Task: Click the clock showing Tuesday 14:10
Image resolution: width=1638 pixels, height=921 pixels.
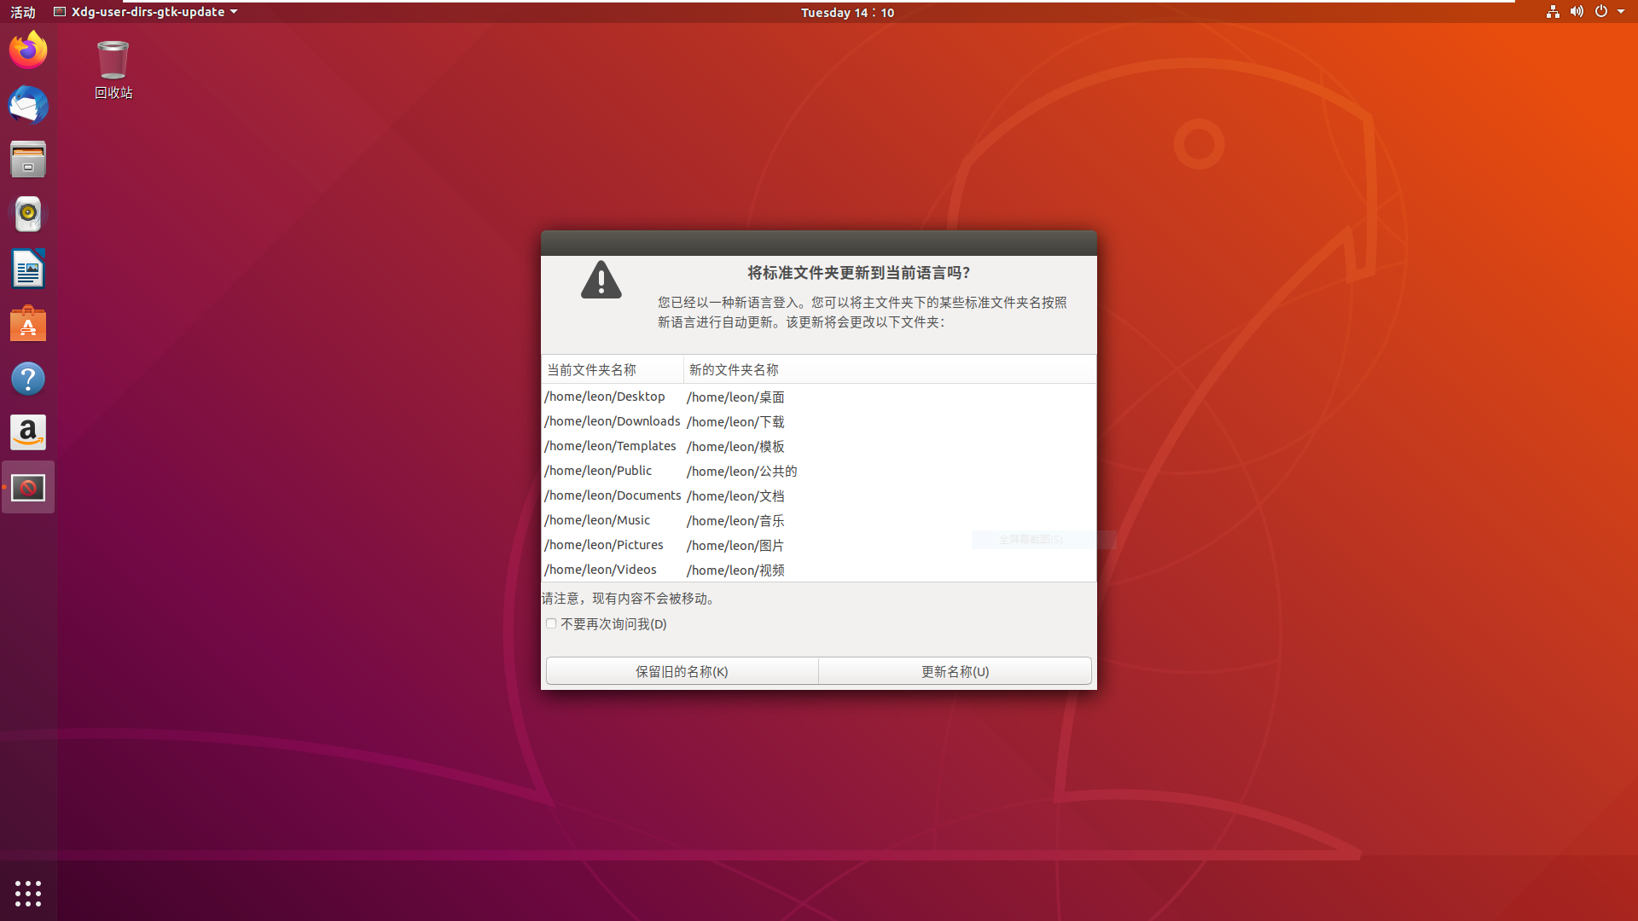Action: pos(846,12)
